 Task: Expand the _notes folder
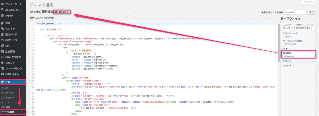287,65
